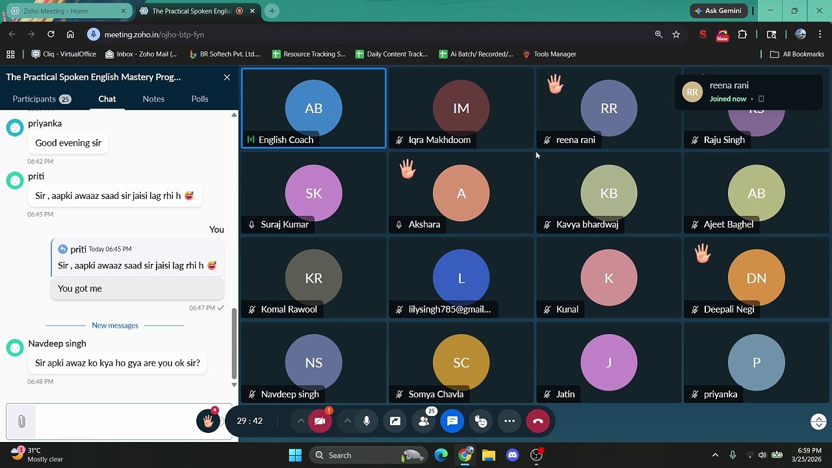This screenshot has width=832, height=468.
Task: Open the taskbar clock showing 6:59 PM
Action: 805,455
